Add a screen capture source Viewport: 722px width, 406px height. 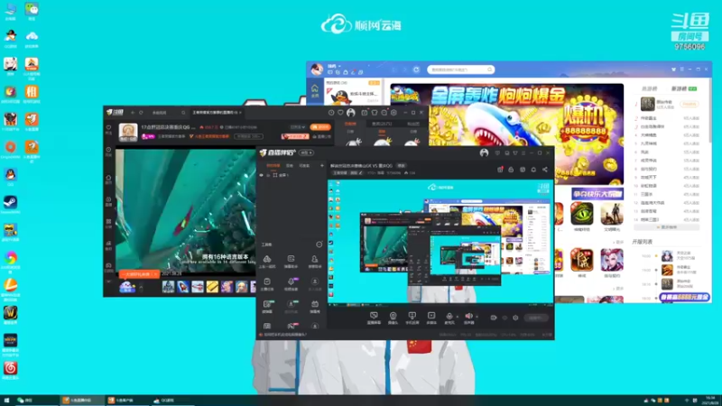[x=374, y=318]
